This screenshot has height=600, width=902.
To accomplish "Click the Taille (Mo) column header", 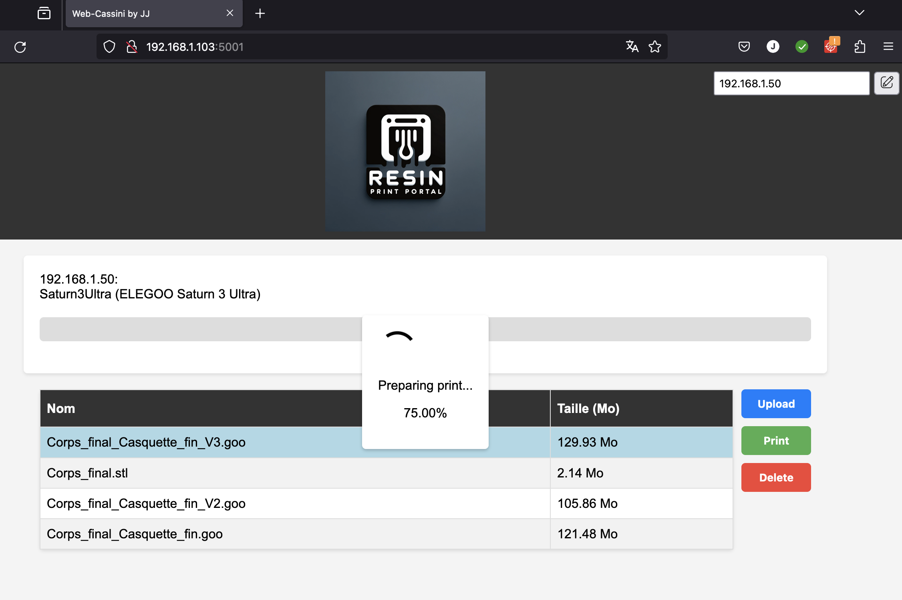I will click(641, 409).
